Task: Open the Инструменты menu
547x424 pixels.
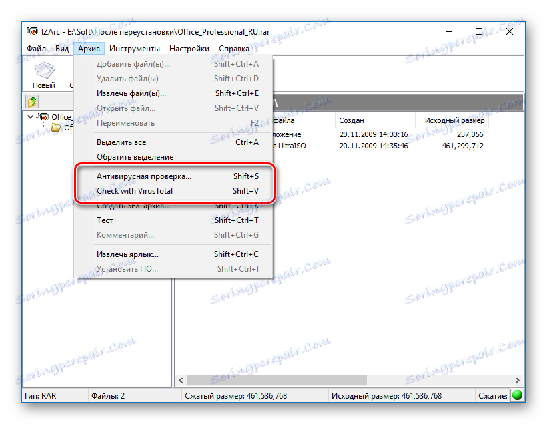Action: point(135,49)
